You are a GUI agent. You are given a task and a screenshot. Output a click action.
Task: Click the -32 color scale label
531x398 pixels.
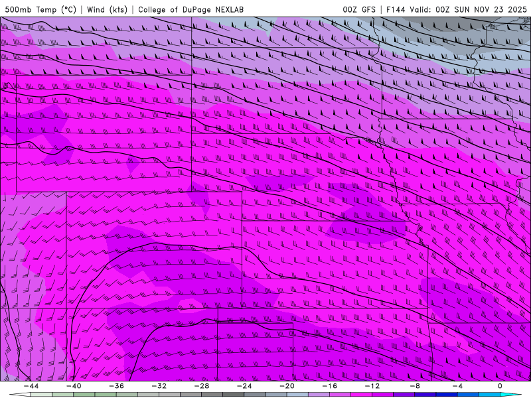(x=159, y=386)
